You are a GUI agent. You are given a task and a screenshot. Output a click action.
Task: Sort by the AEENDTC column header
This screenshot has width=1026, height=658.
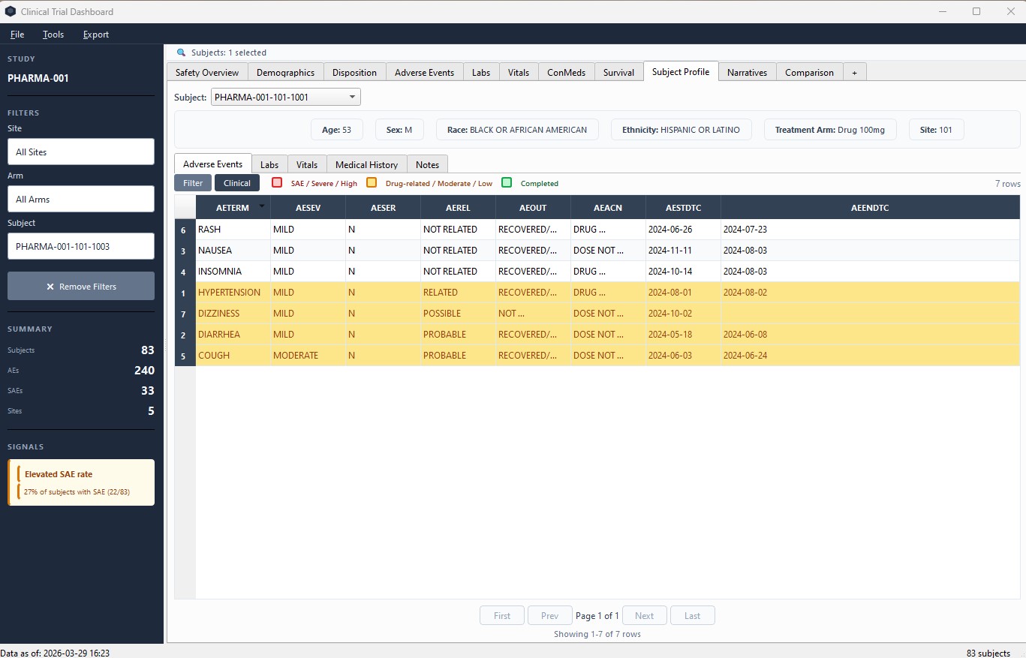coord(871,207)
